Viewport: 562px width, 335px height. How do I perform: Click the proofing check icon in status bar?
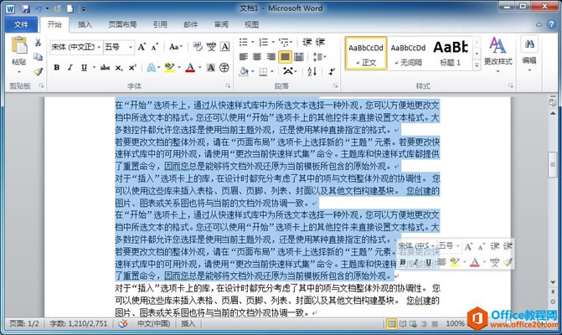tap(122, 323)
